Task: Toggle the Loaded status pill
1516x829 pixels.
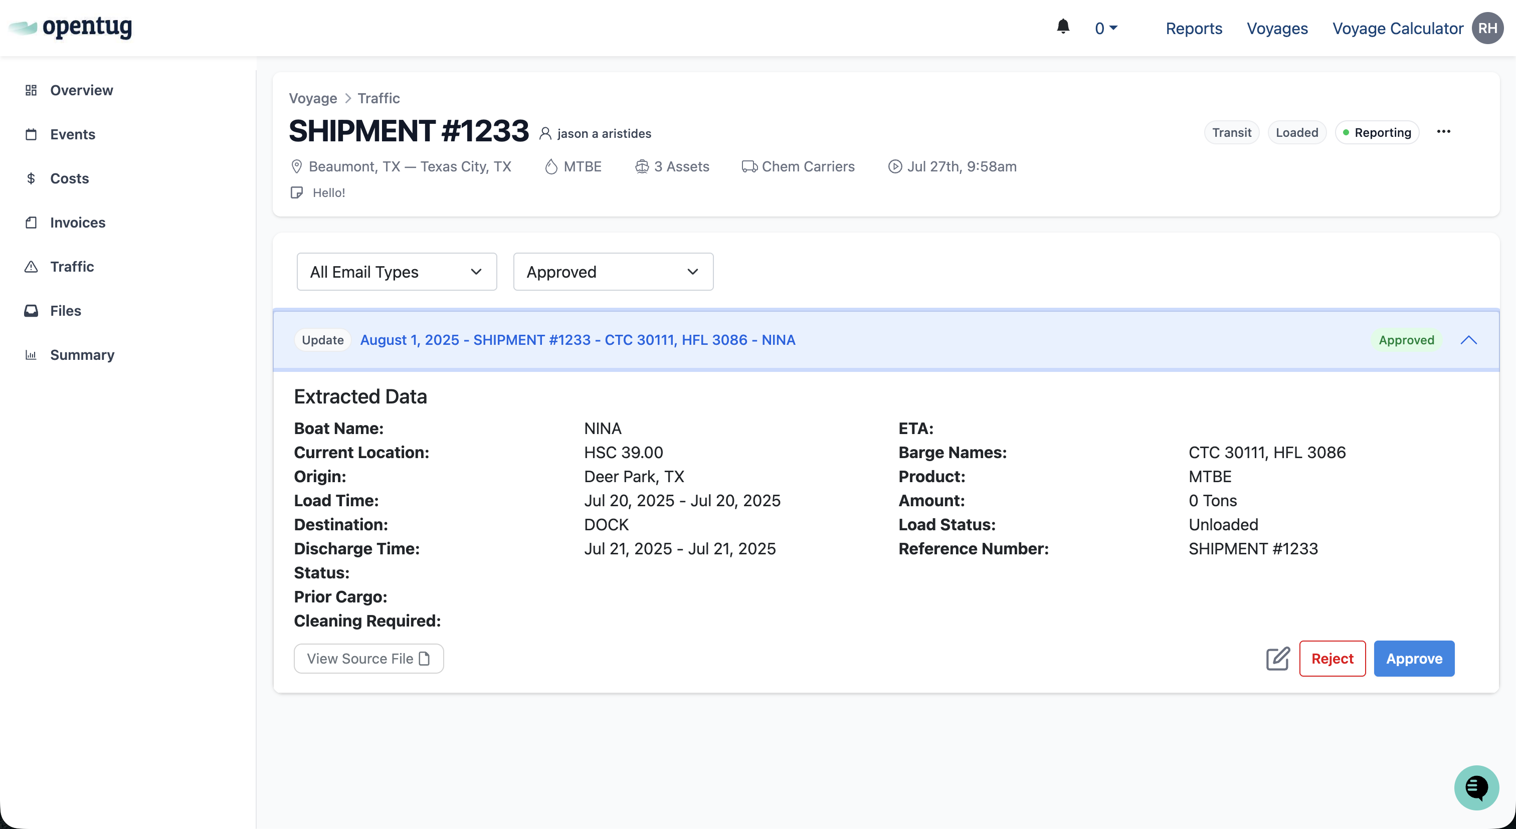Action: pyautogui.click(x=1296, y=132)
